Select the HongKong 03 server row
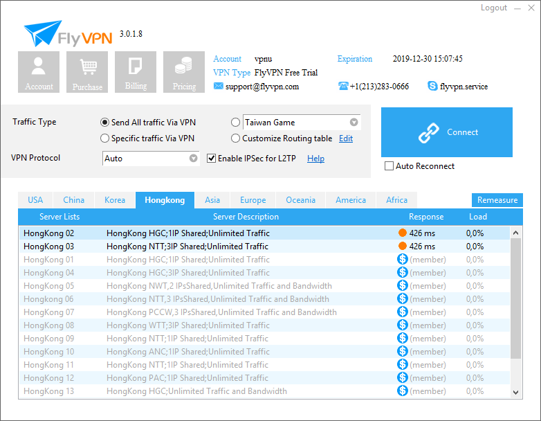Screen dimensions: 541x421 [264, 246]
